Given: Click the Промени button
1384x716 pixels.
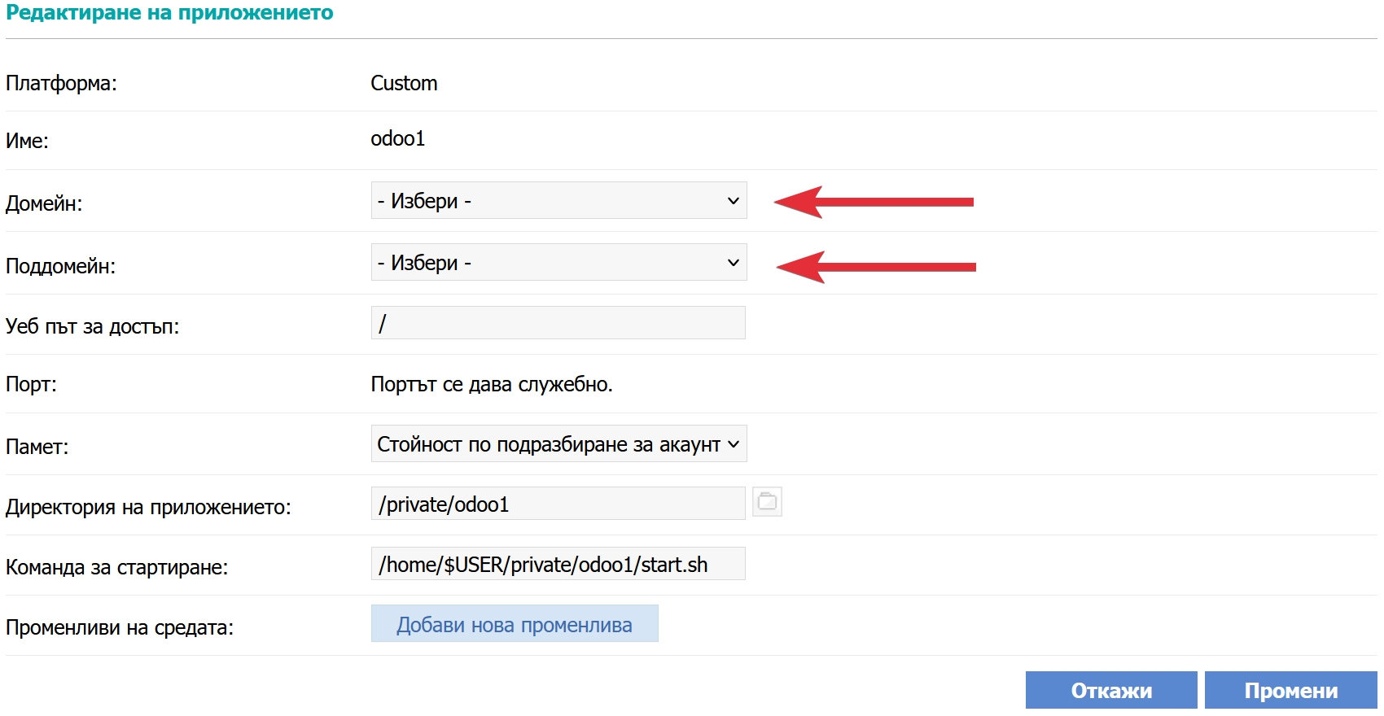Looking at the screenshot, I should click(x=1291, y=690).
